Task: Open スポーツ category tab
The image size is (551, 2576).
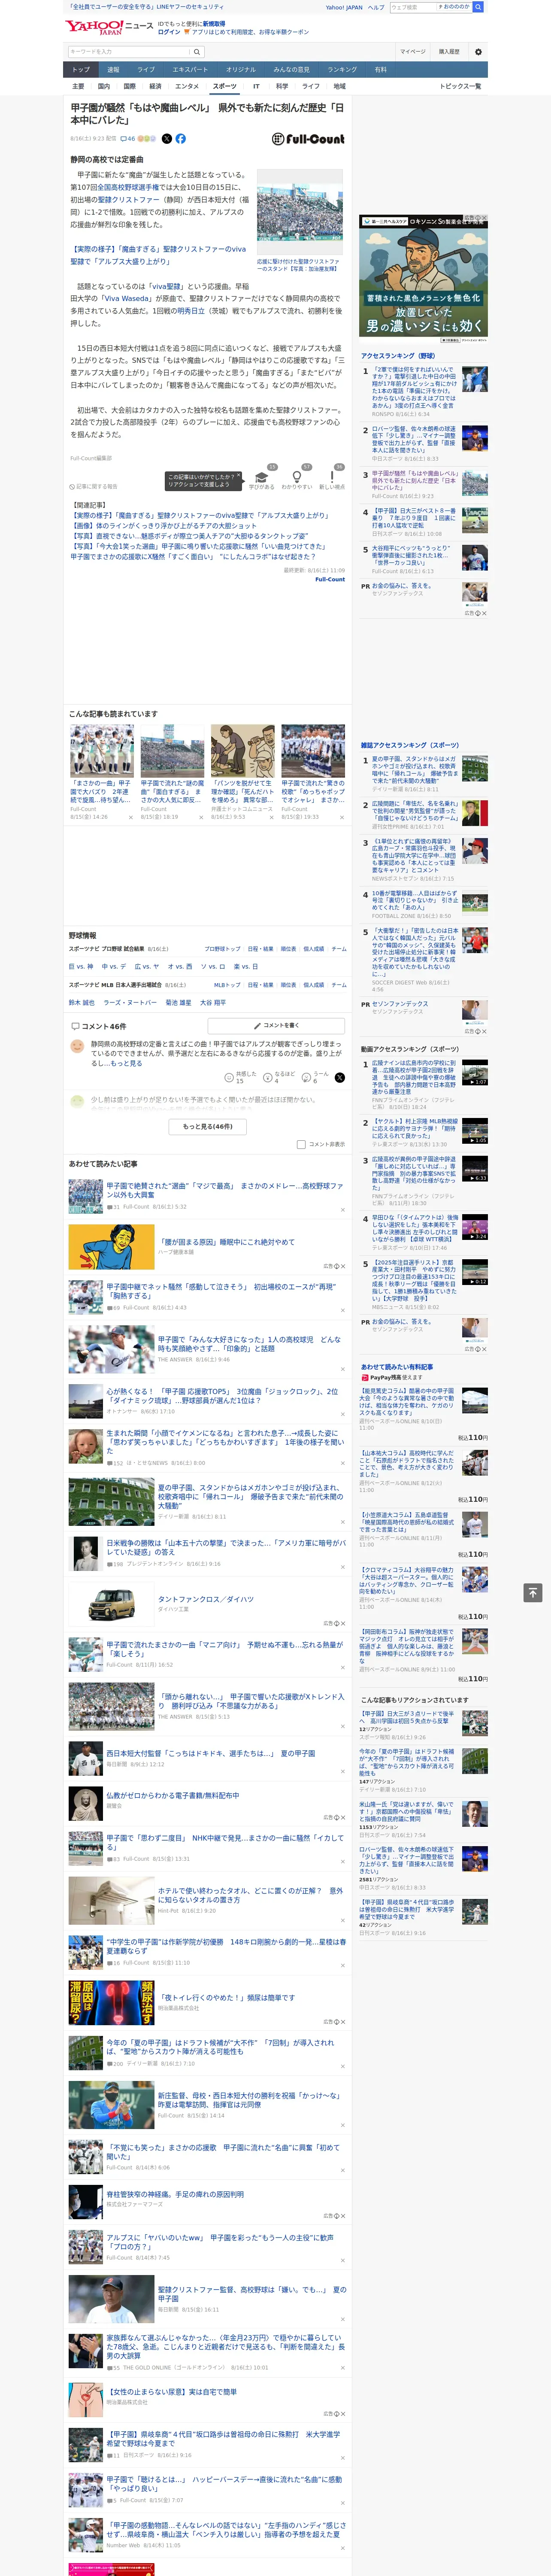Action: (224, 86)
